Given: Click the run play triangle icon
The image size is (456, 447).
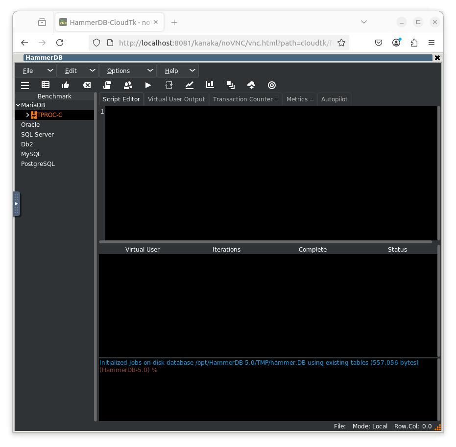Looking at the screenshot, I should pyautogui.click(x=148, y=85).
